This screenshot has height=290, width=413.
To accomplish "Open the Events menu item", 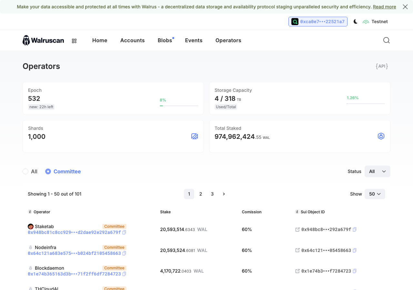I will (194, 40).
